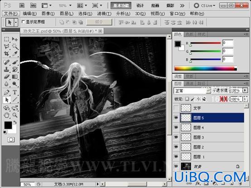The height and width of the screenshot is (188, 251).
Task: Select the Pen tool
Action: [6, 92]
